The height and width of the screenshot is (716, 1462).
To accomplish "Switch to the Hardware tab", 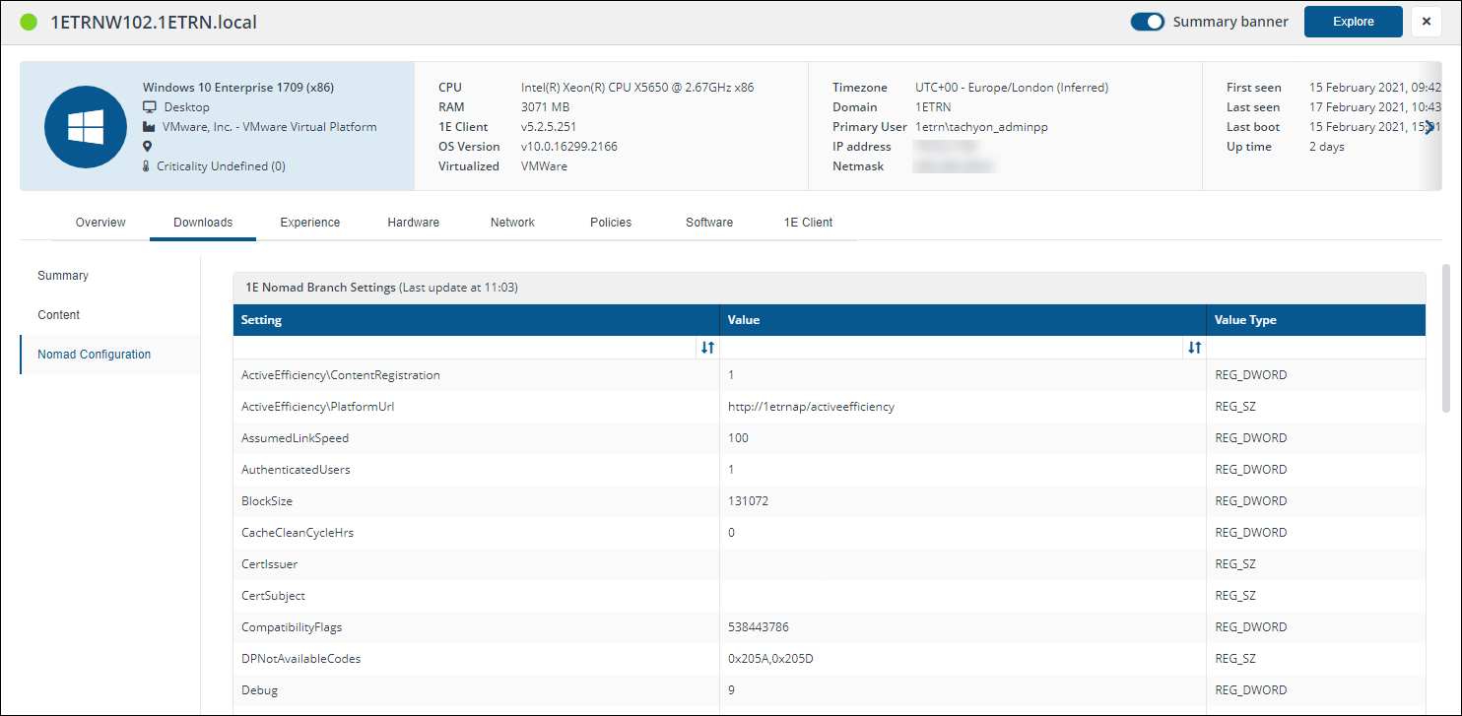I will (414, 223).
